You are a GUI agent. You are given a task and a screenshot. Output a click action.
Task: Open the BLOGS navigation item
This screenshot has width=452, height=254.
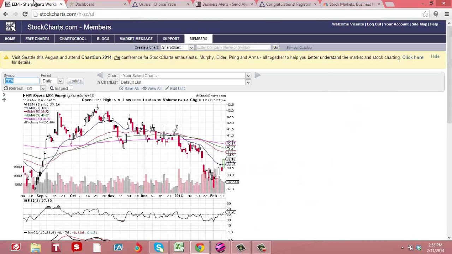[x=103, y=39]
